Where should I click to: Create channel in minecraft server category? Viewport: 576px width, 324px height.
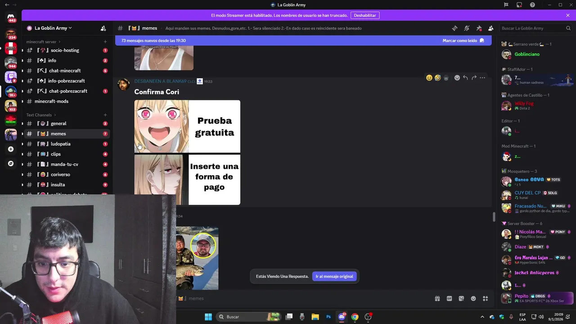click(105, 42)
